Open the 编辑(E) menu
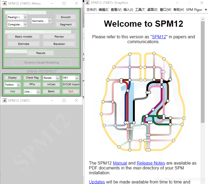 (104, 10)
